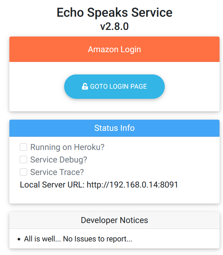
Task: Click the Status Info header
Action: pyautogui.click(x=114, y=128)
